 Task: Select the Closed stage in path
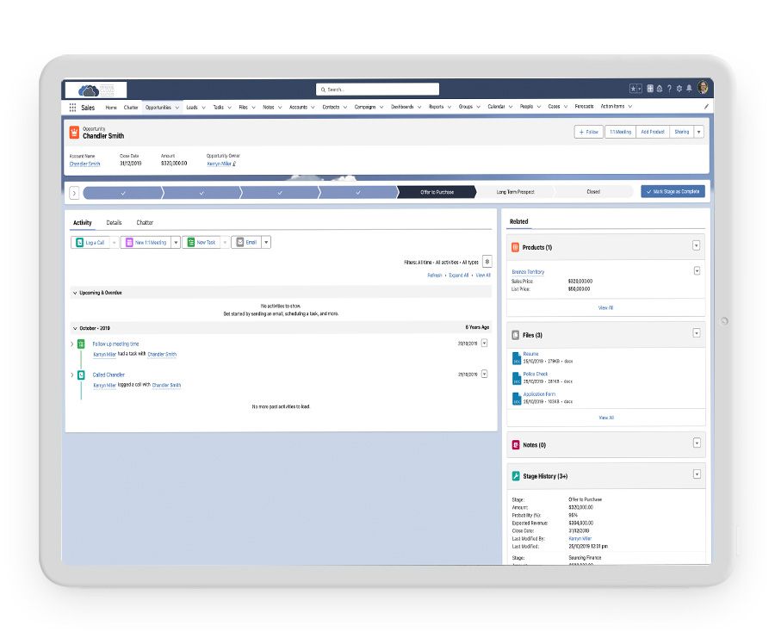(592, 192)
